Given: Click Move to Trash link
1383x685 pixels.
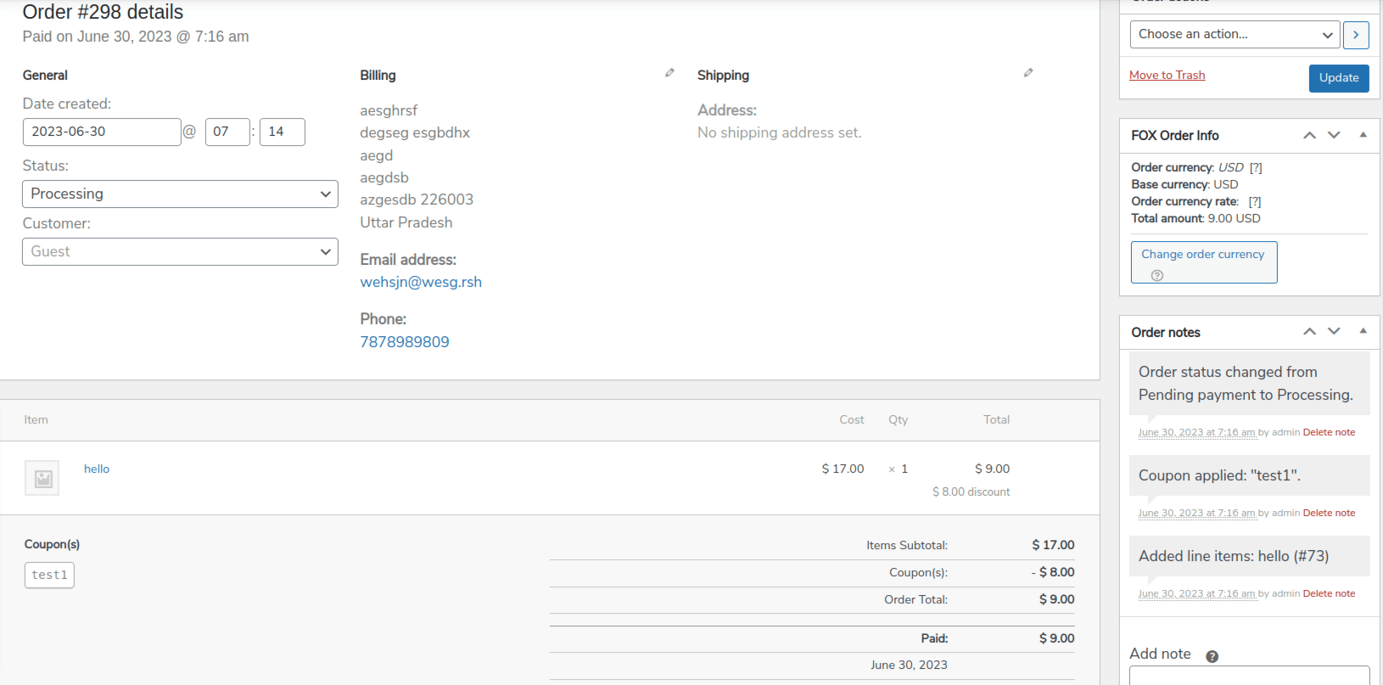Looking at the screenshot, I should 1167,76.
